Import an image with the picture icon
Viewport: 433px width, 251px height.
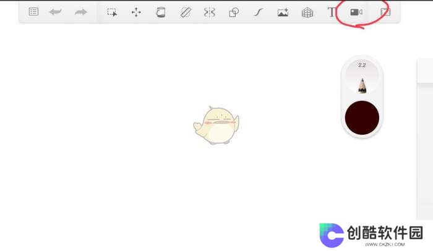coord(283,12)
